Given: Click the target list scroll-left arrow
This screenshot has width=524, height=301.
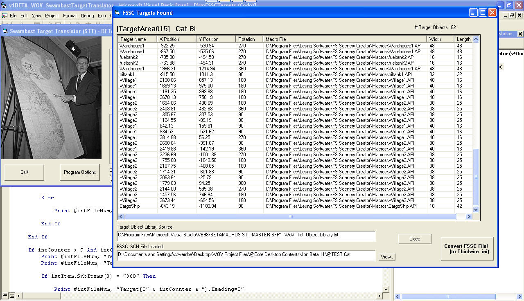Looking at the screenshot, I should 121,216.
